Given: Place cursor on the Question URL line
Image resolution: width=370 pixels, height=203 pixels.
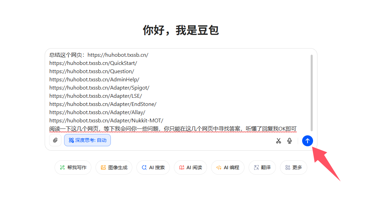Looking at the screenshot, I should (92, 71).
